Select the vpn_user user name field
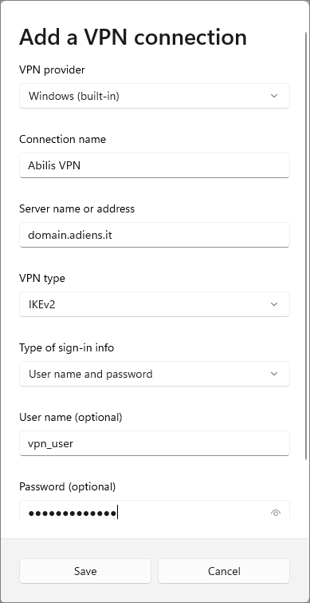This screenshot has height=603, width=310. (155, 443)
